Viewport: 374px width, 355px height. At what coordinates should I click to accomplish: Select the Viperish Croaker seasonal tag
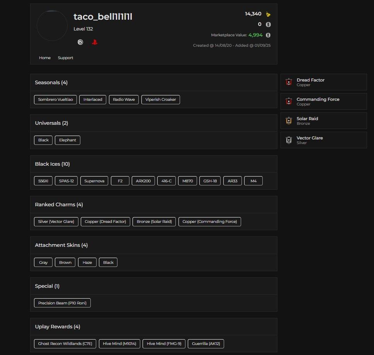click(160, 100)
